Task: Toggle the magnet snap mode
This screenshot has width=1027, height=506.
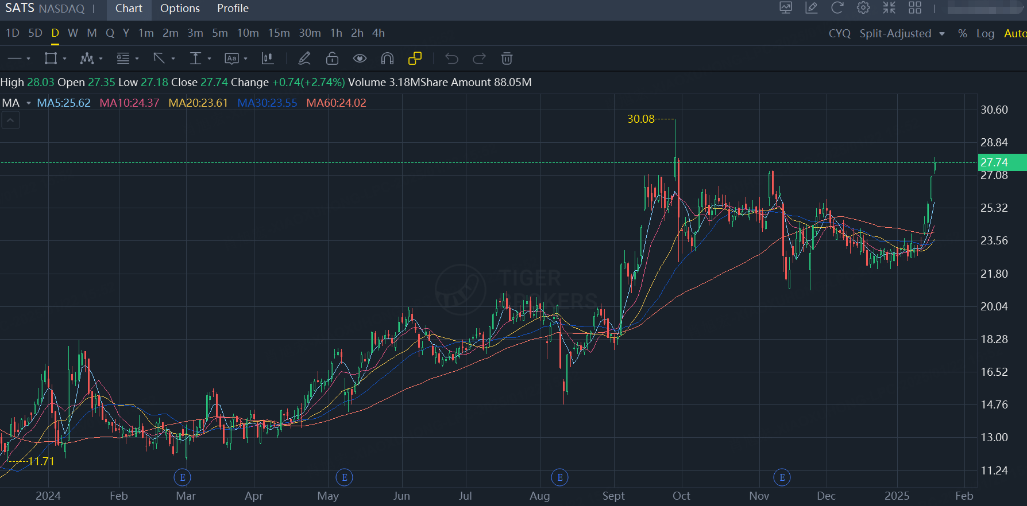Action: pyautogui.click(x=387, y=59)
